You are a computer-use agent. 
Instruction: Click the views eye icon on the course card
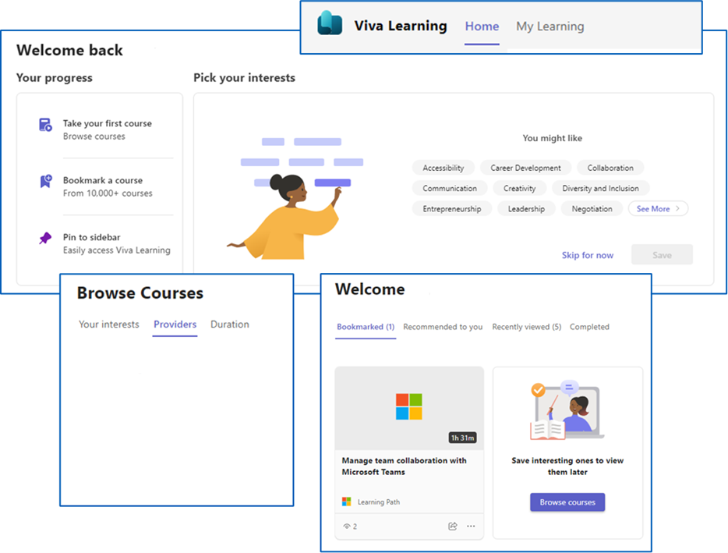point(346,526)
